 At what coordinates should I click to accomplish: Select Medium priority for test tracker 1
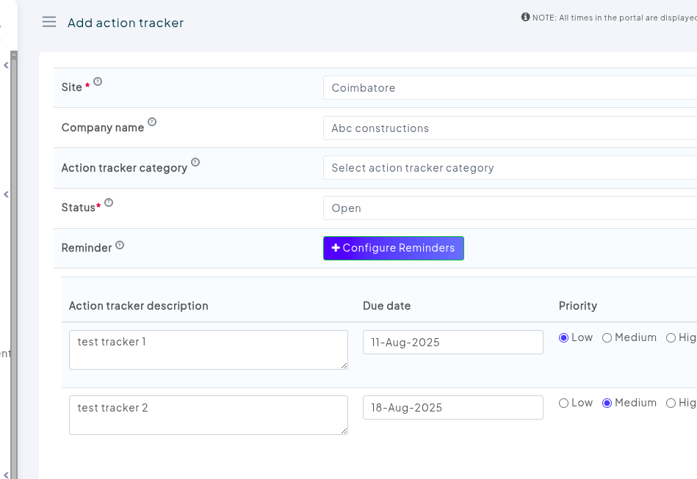coord(607,338)
